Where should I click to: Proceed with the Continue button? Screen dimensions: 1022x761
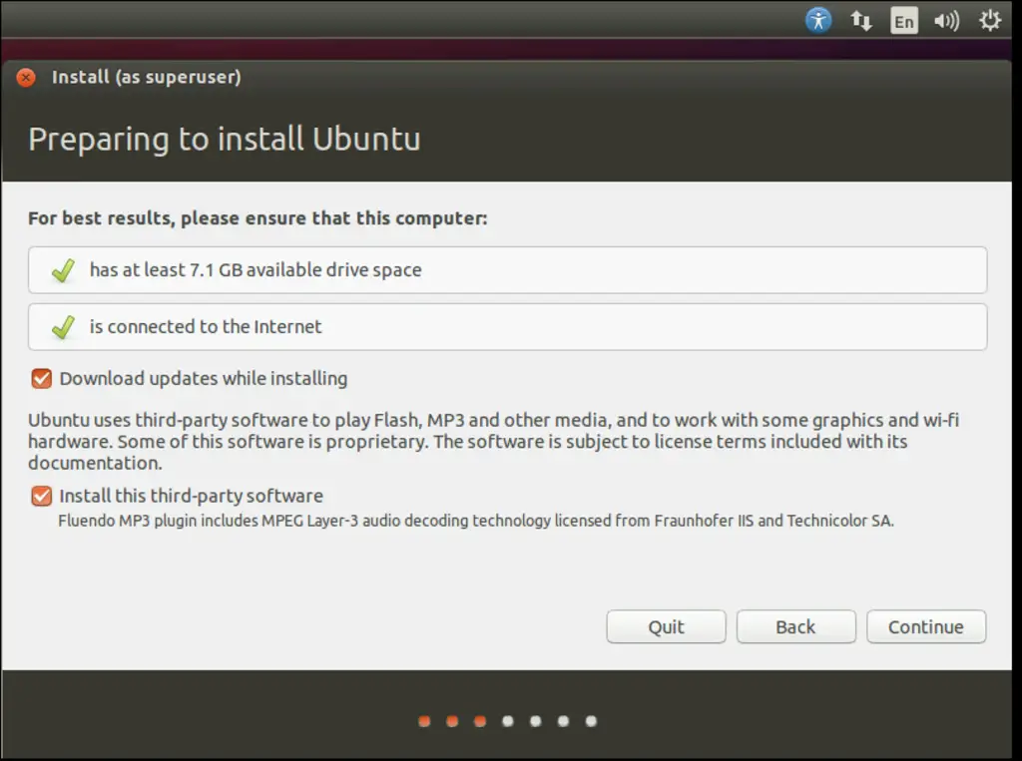click(925, 627)
